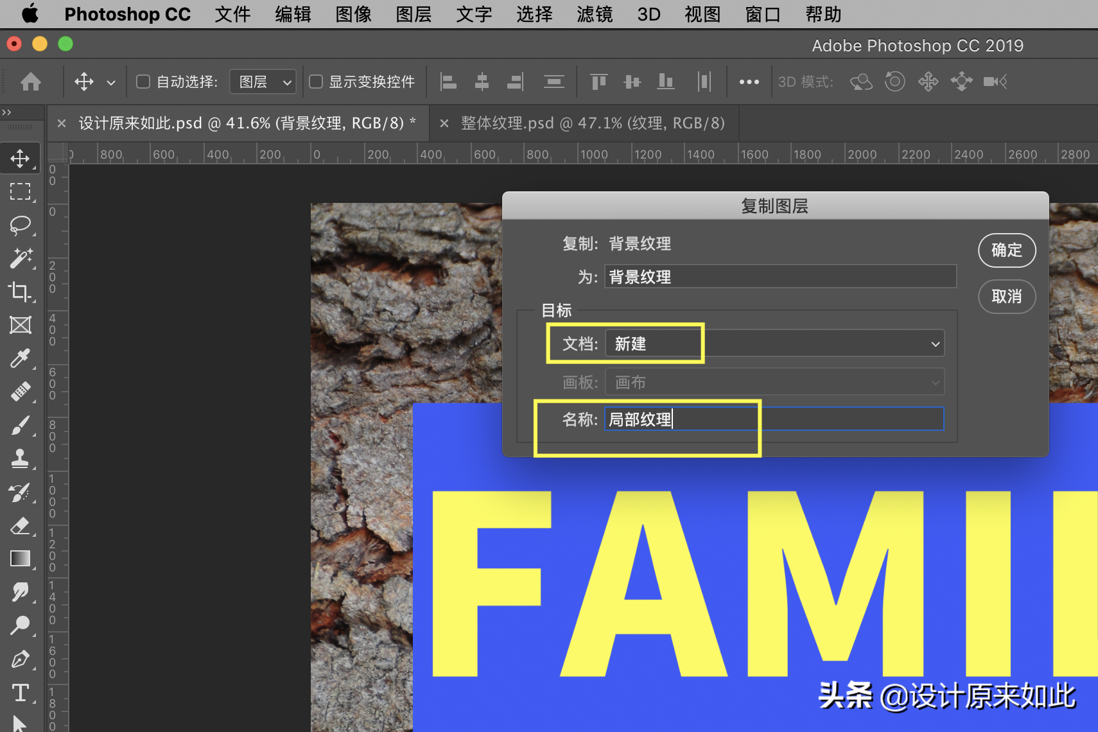Screen dimensions: 1098x732
Task: Click the 3D pan mode icon
Action: pyautogui.click(x=928, y=82)
